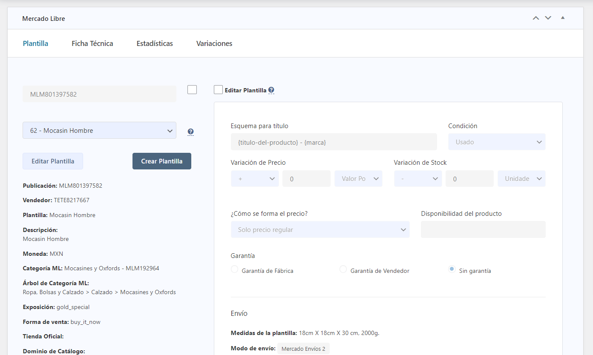Image resolution: width=593 pixels, height=355 pixels.
Task: Click the Moneda: MXN text
Action: [43, 254]
